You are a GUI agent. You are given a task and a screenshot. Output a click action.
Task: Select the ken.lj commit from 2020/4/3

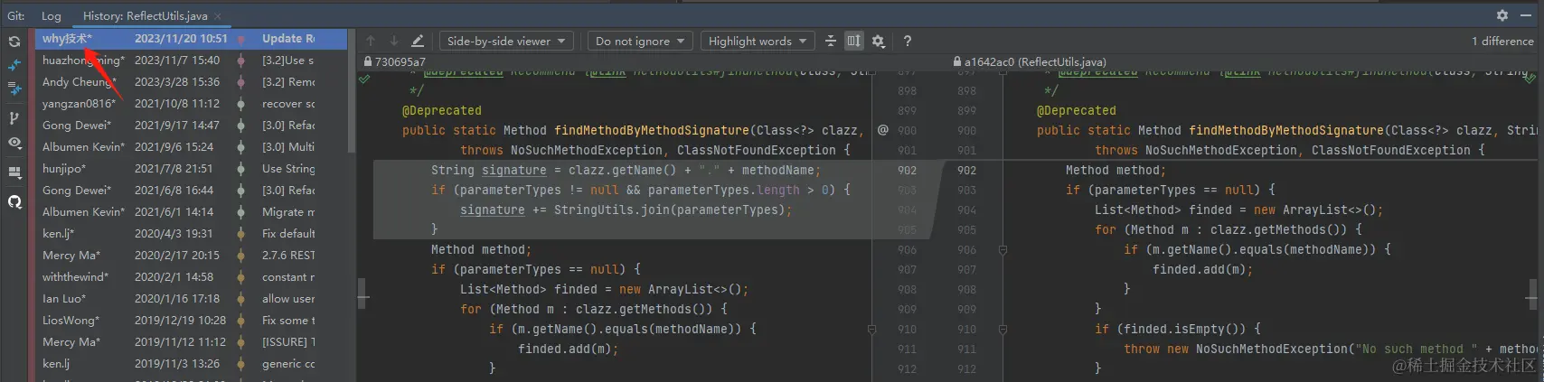(191, 234)
